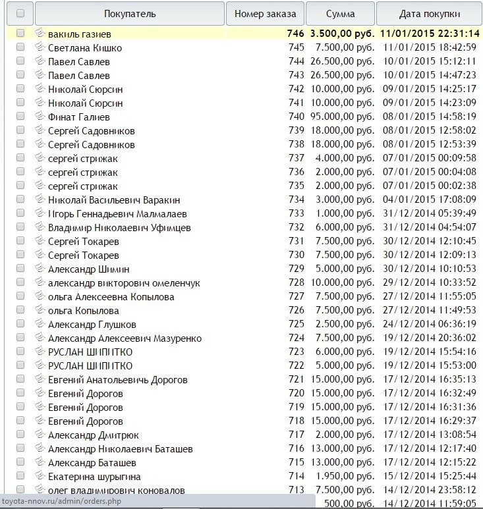This screenshot has height=509, width=483.
Task: Open buyer Владимир Николаевич Уфимцев
Action: [x=119, y=228]
